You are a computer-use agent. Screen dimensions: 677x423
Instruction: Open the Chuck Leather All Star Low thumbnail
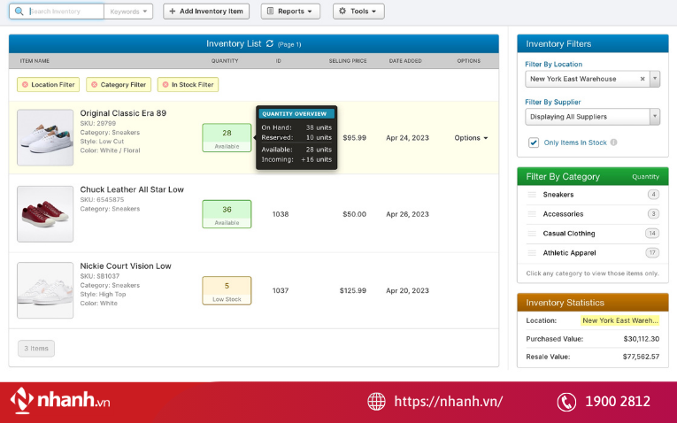click(x=45, y=214)
